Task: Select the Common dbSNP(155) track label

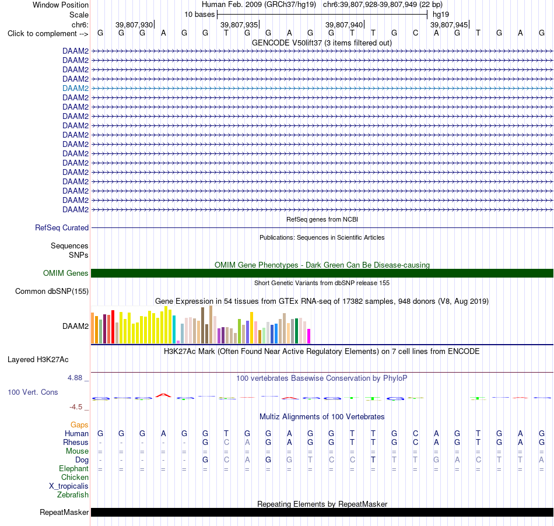Action: pos(51,292)
